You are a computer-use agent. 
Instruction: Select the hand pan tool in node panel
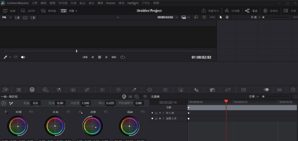227,17
